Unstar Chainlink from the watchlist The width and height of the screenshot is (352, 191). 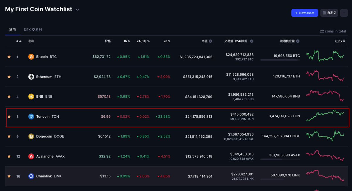tap(9, 176)
